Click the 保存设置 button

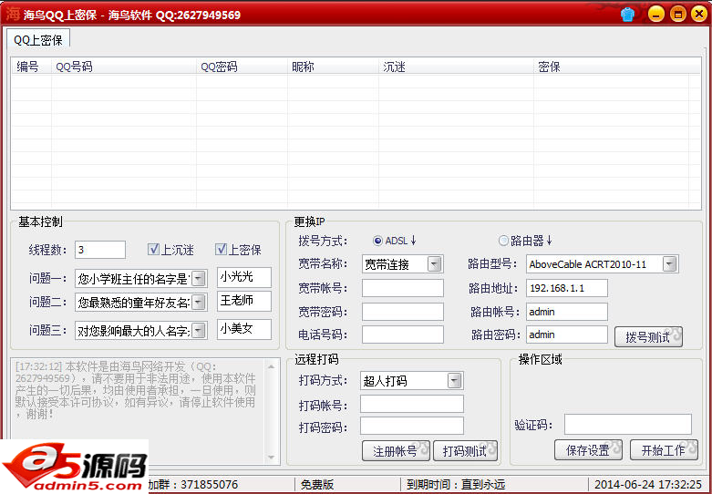tap(589, 450)
